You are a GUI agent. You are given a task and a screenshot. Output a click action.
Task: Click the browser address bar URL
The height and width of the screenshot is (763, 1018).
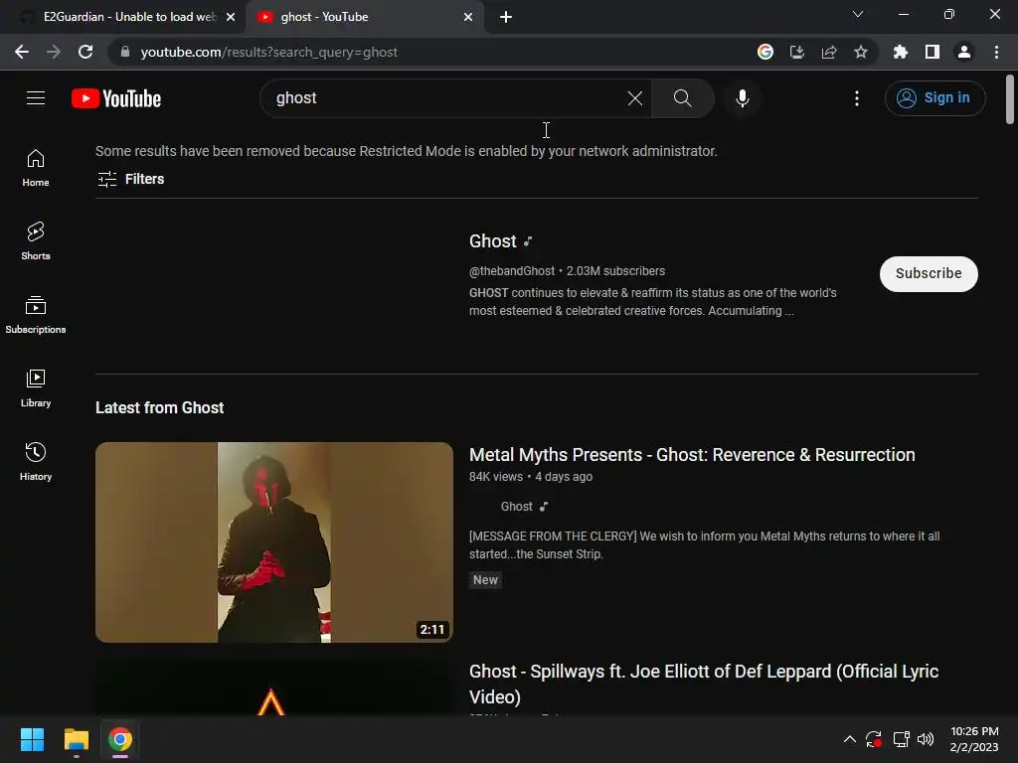pyautogui.click(x=268, y=52)
